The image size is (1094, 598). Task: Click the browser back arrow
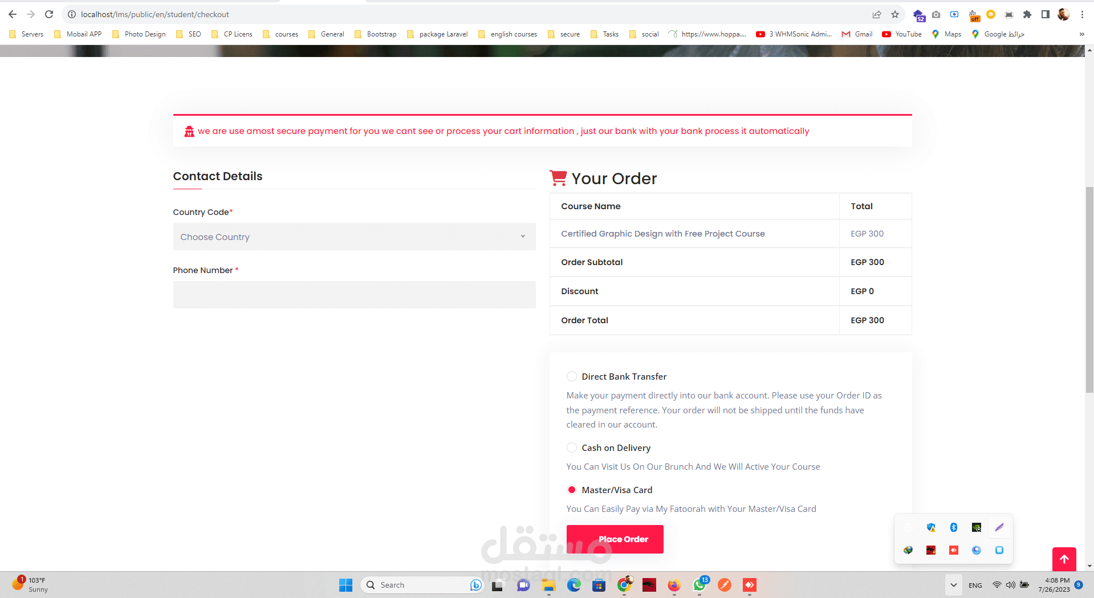click(x=13, y=14)
